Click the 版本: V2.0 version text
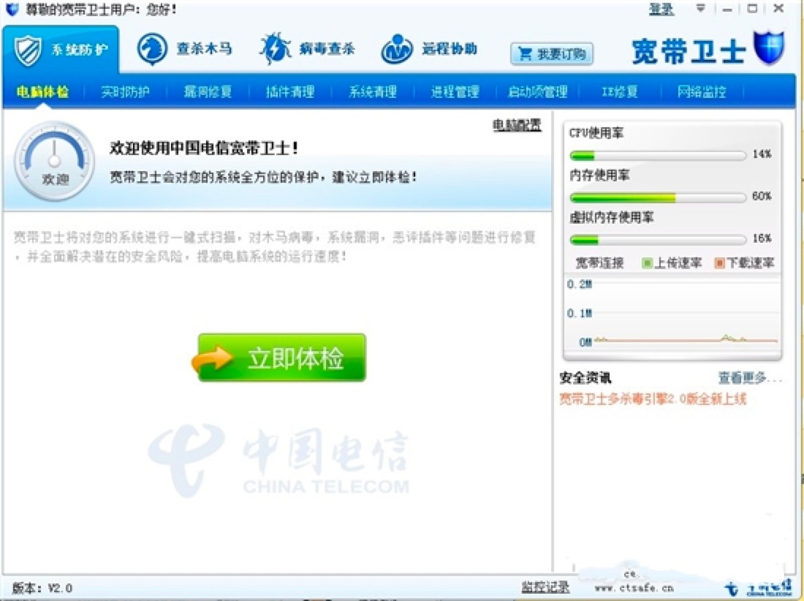 [42, 588]
